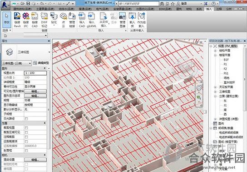
Task: Toggle the 注释裁剪 checkbox
Action: tap(26, 137)
